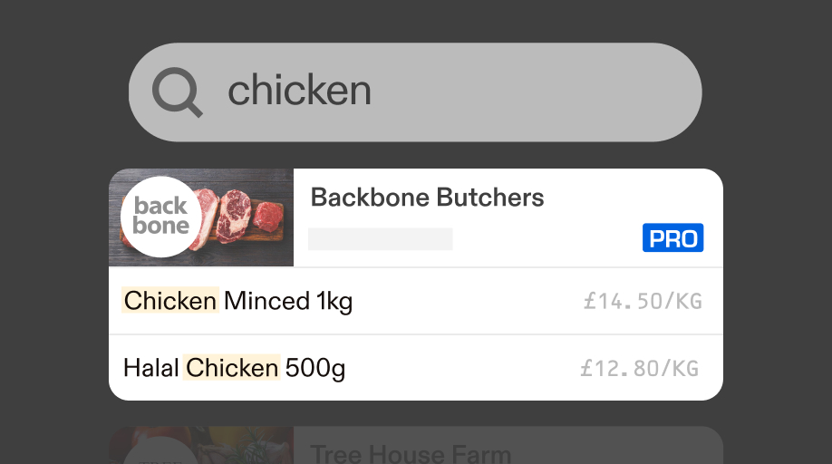Click the "Minced 1kg" product text
Image resolution: width=832 pixels, height=464 pixels.
(x=288, y=301)
